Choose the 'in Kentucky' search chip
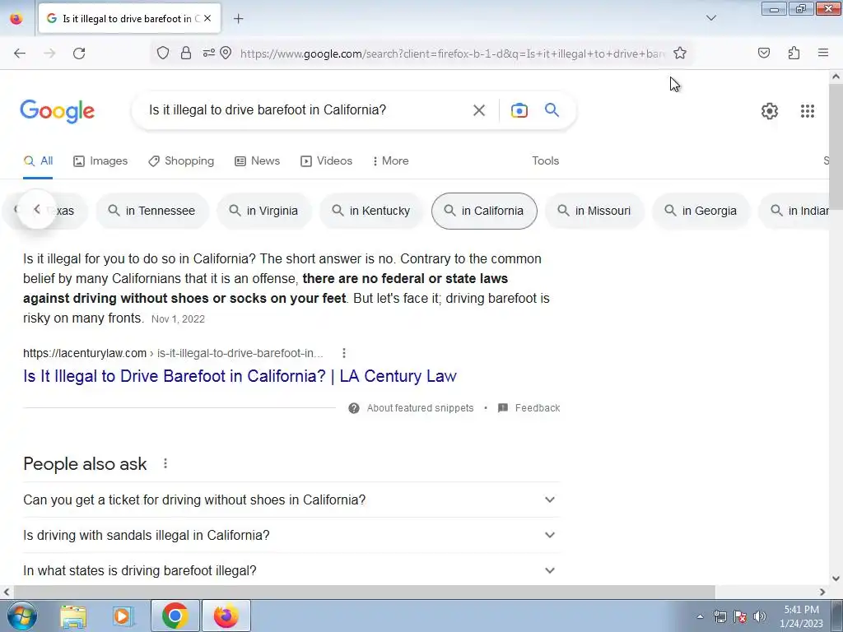Image resolution: width=843 pixels, height=632 pixels. pyautogui.click(x=371, y=211)
